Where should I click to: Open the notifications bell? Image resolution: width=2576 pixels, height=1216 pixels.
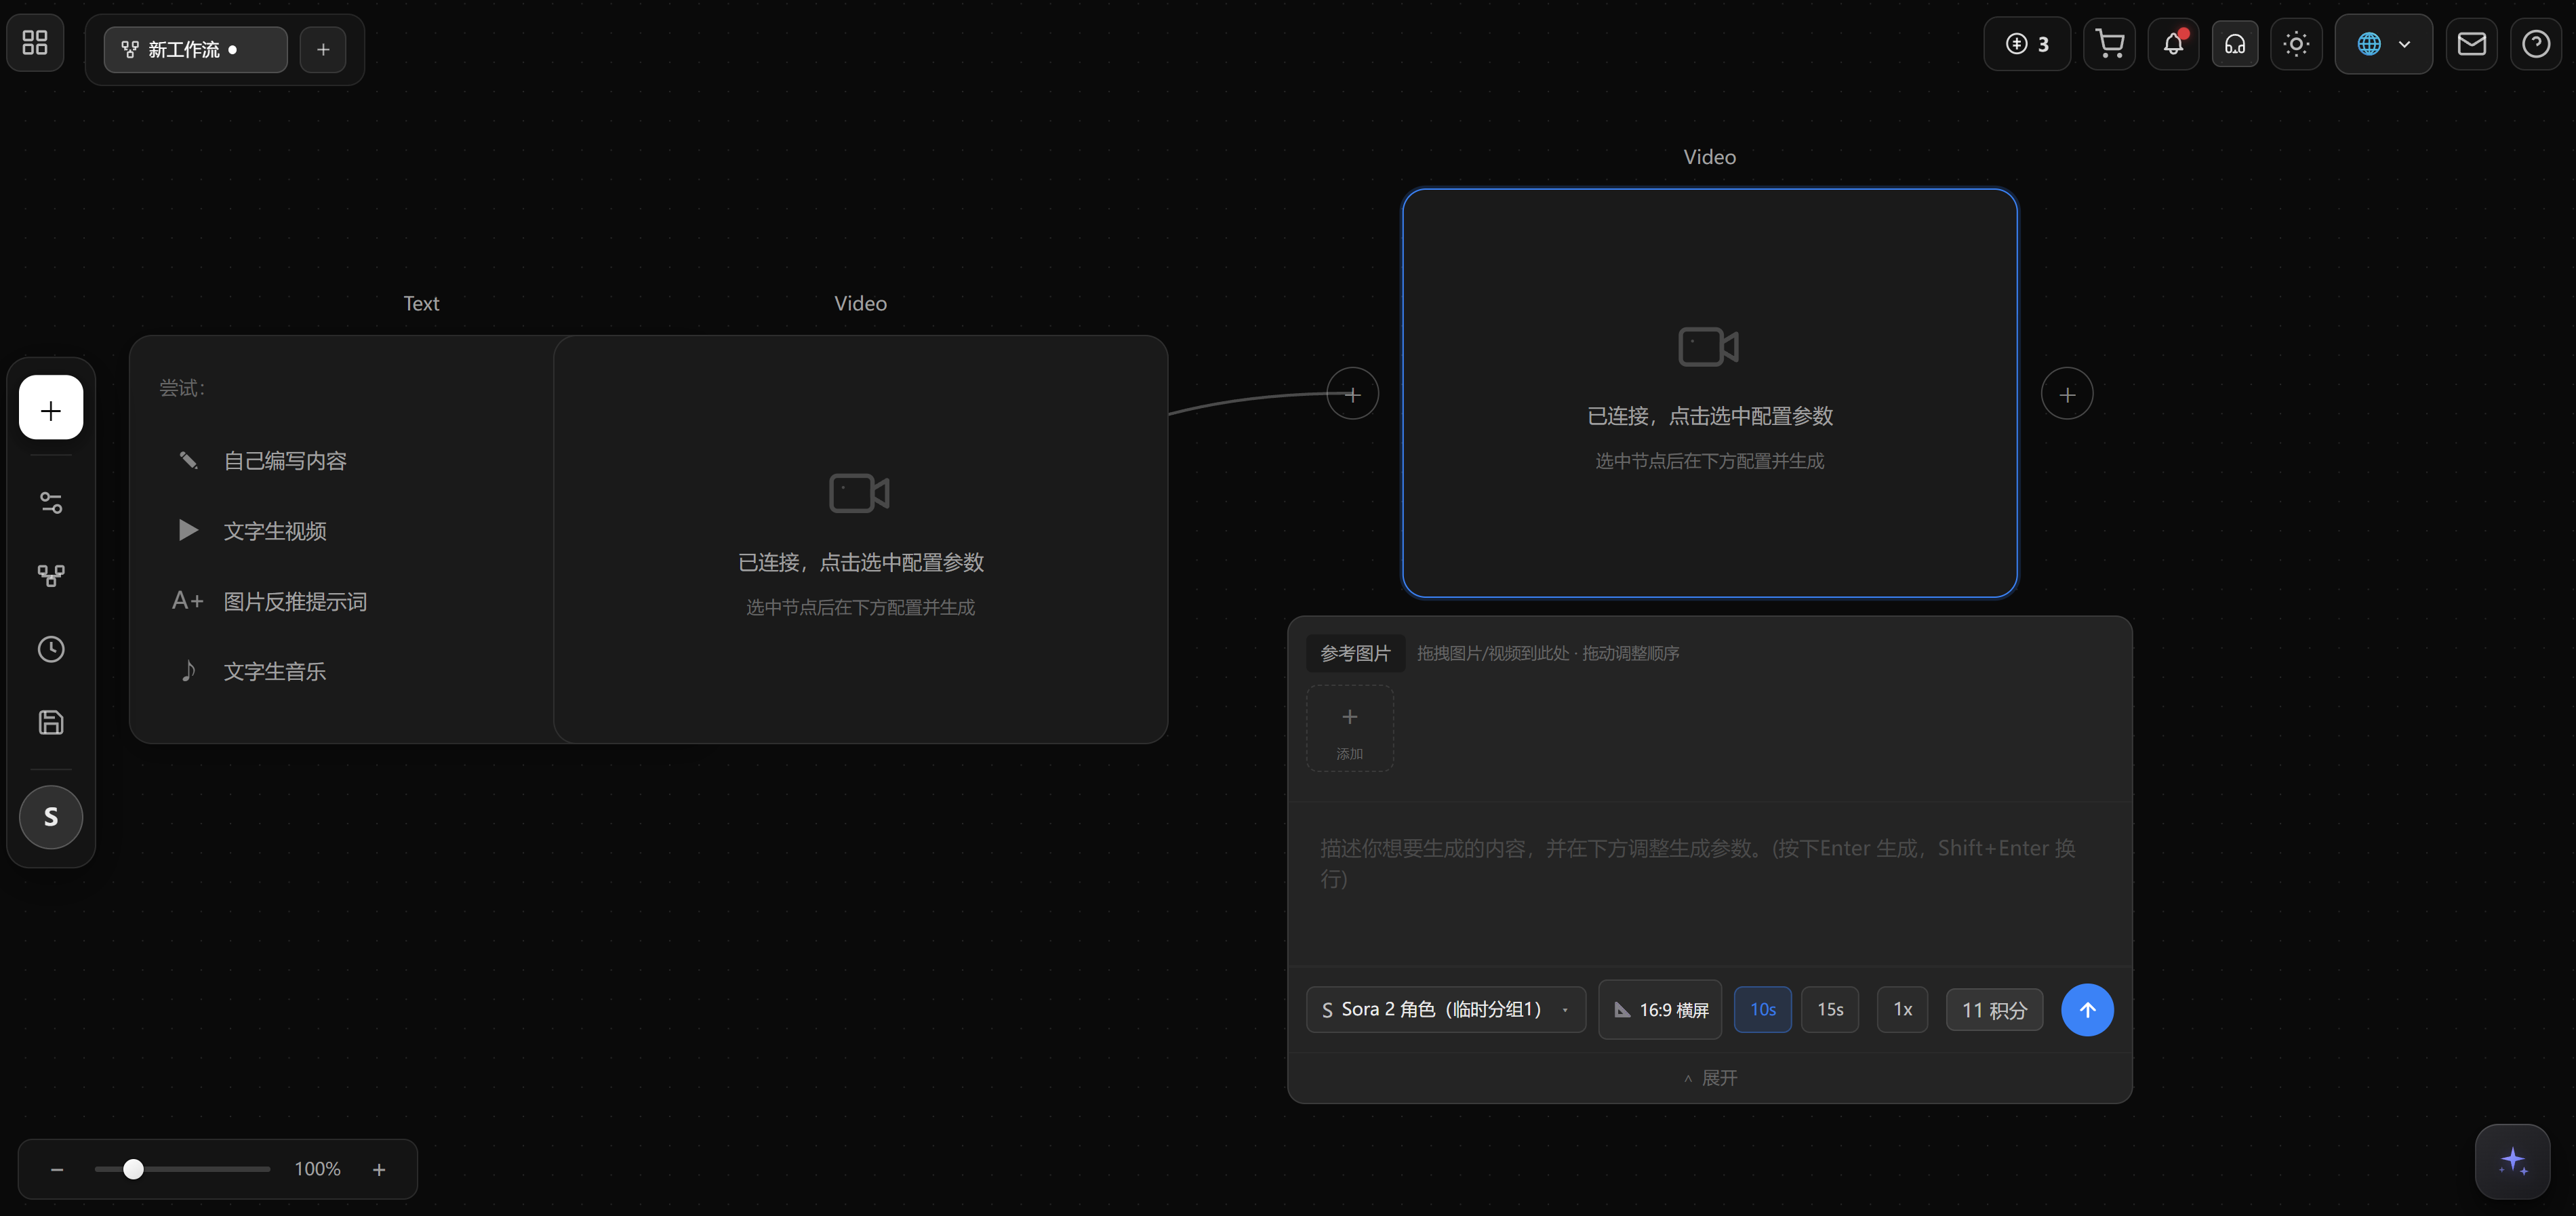click(2172, 44)
